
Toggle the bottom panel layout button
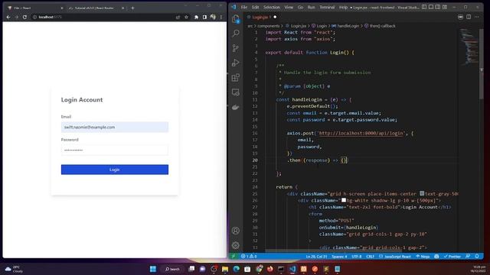click(431, 7)
